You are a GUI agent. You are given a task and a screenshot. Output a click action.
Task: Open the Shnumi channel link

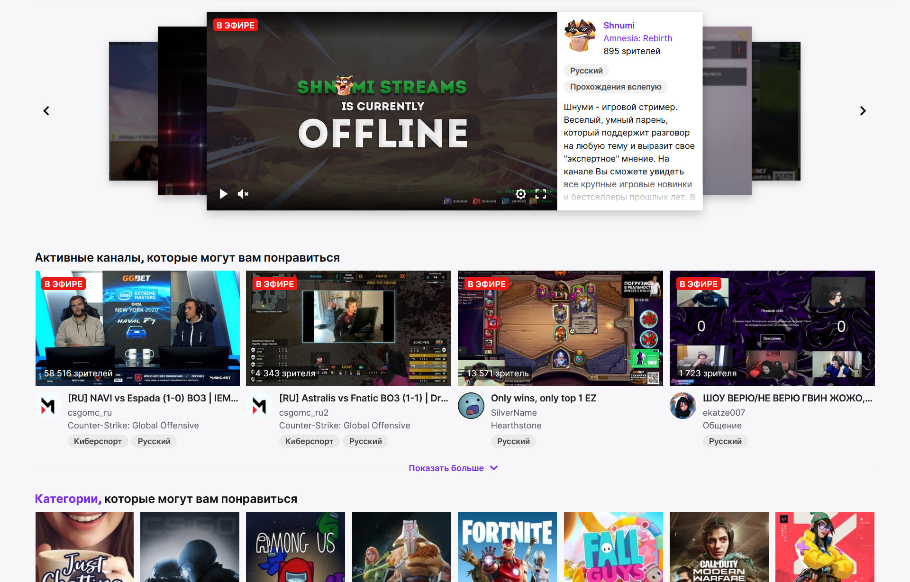click(x=619, y=26)
